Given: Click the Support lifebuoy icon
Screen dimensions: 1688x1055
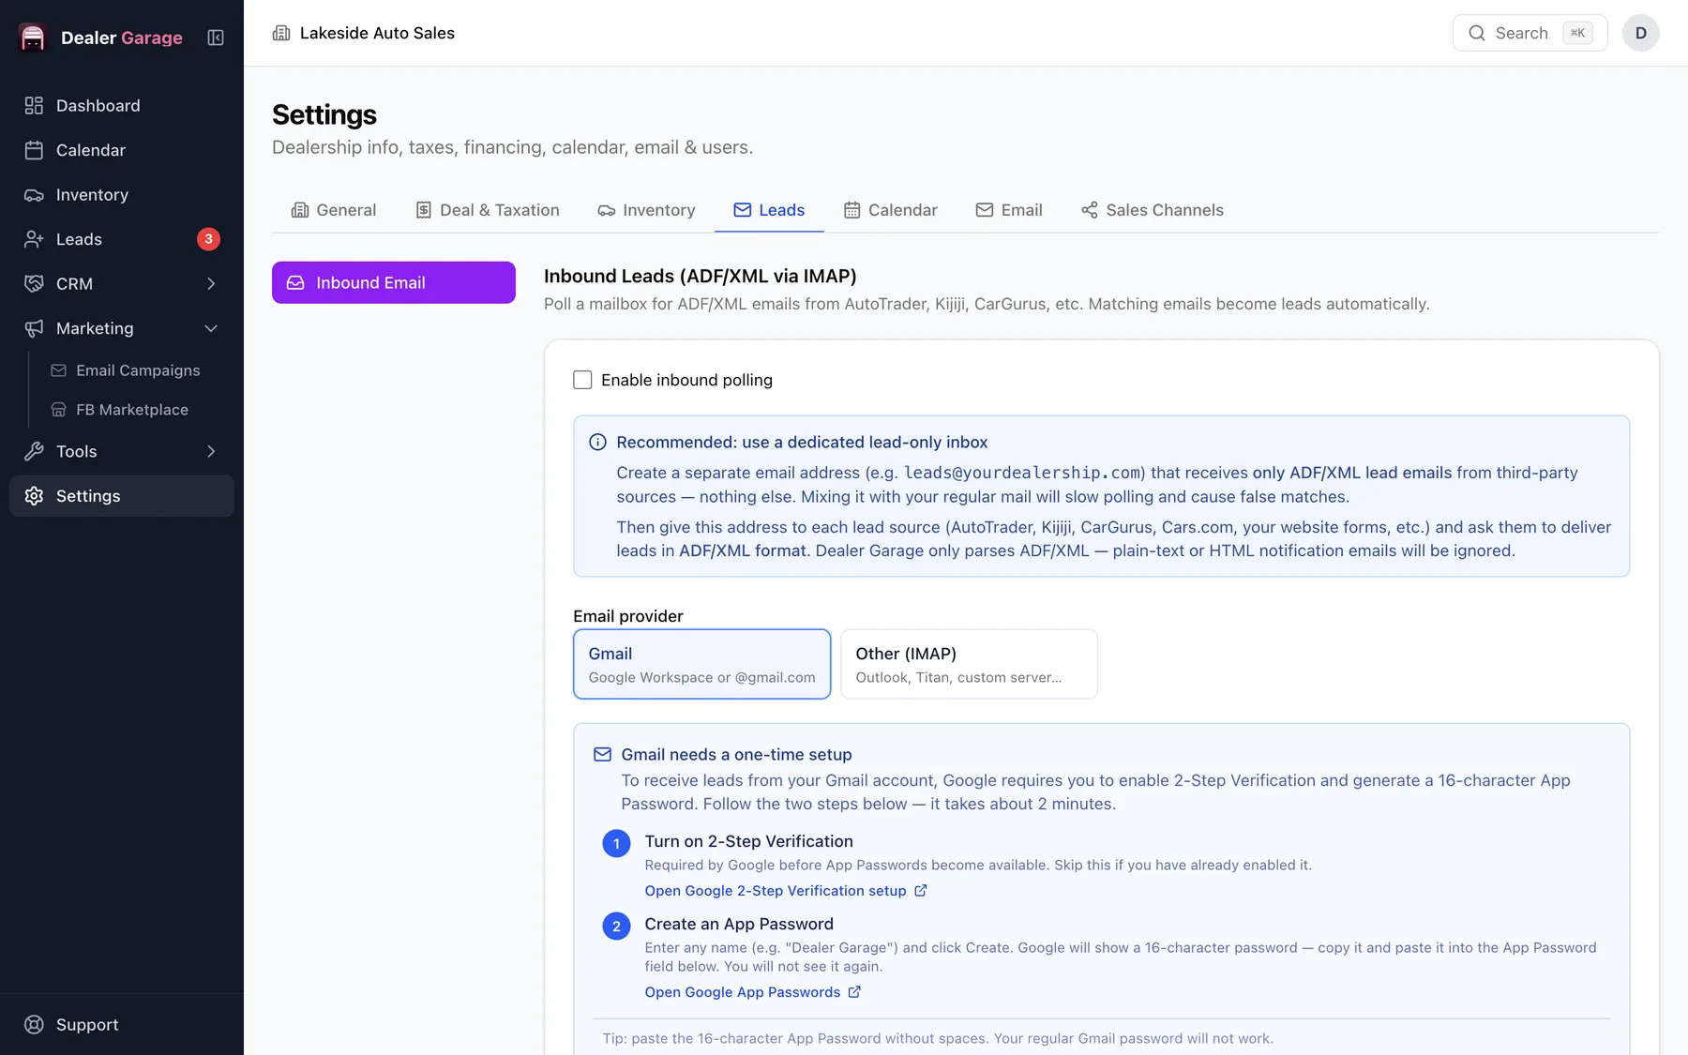Looking at the screenshot, I should click(x=34, y=1025).
